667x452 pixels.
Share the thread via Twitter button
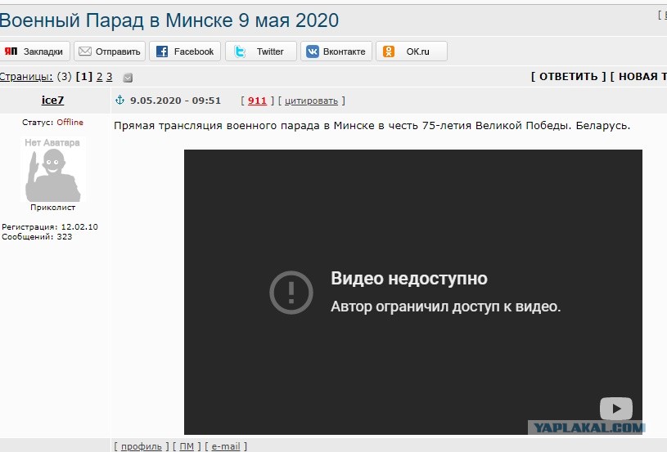261,51
